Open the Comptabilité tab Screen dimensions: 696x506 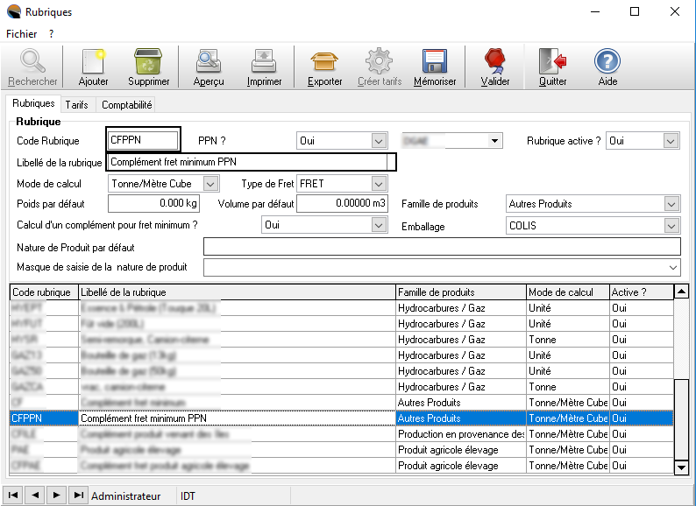pos(127,104)
